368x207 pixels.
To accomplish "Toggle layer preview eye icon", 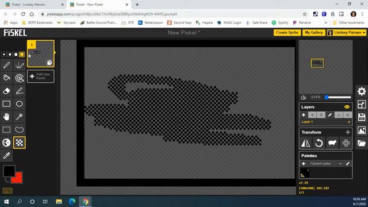I will [347, 107].
